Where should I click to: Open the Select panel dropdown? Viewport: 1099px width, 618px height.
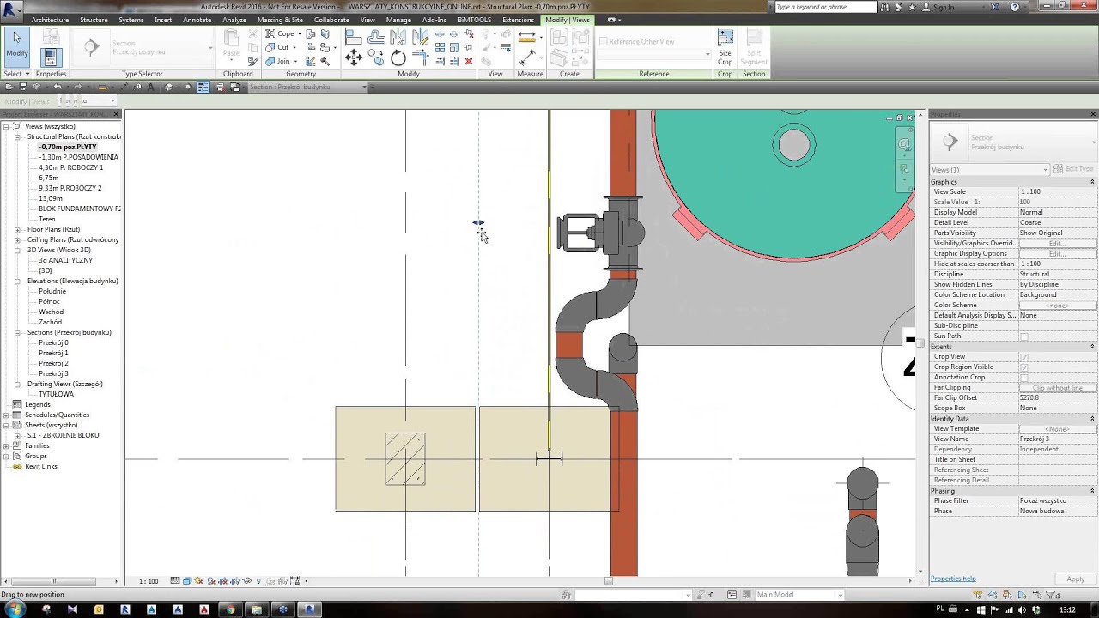pyautogui.click(x=15, y=74)
